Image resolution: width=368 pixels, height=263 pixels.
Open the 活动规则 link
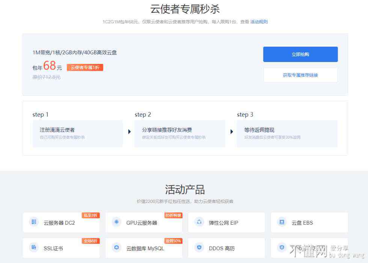259,22
